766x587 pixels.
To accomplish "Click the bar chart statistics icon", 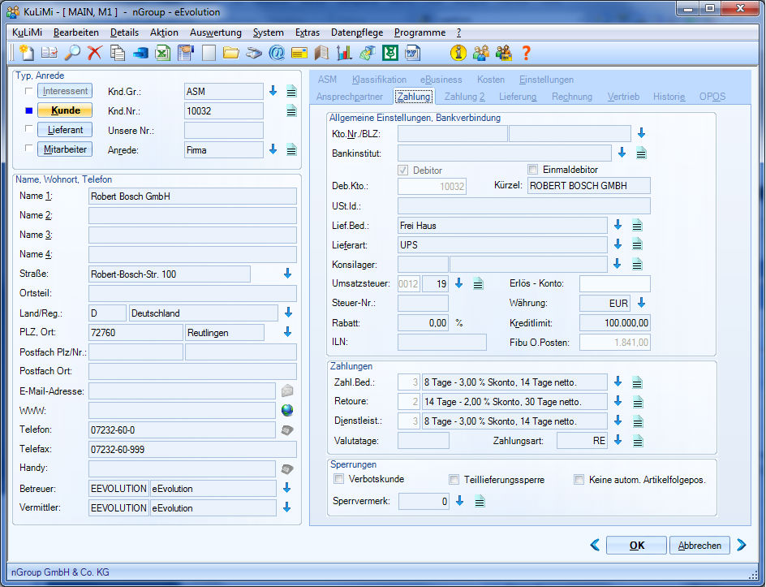I will 344,53.
